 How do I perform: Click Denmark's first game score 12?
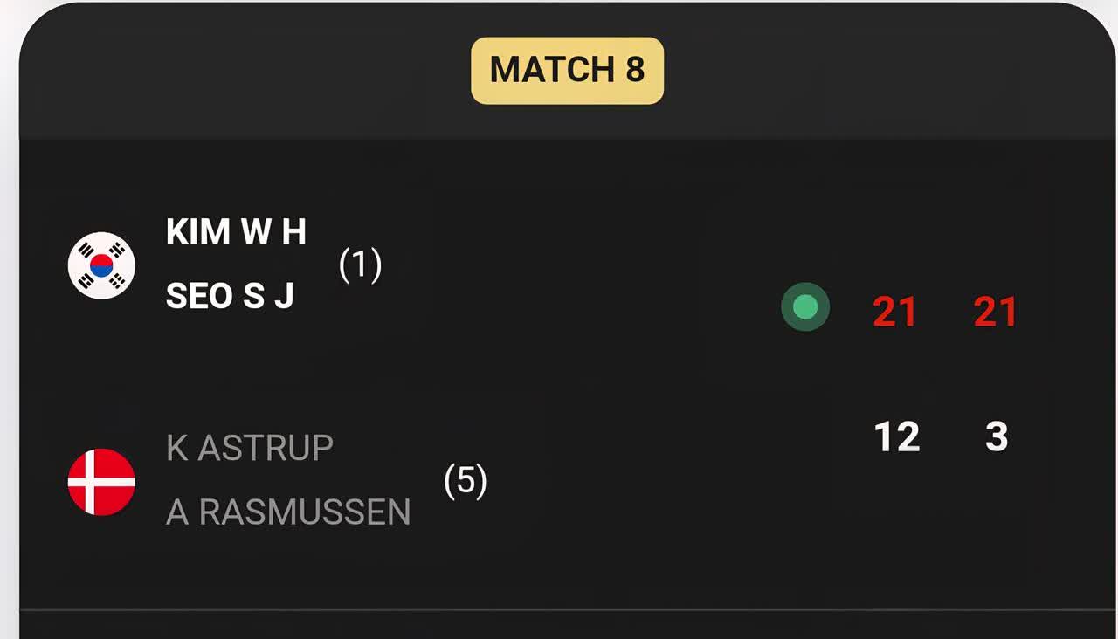(897, 436)
